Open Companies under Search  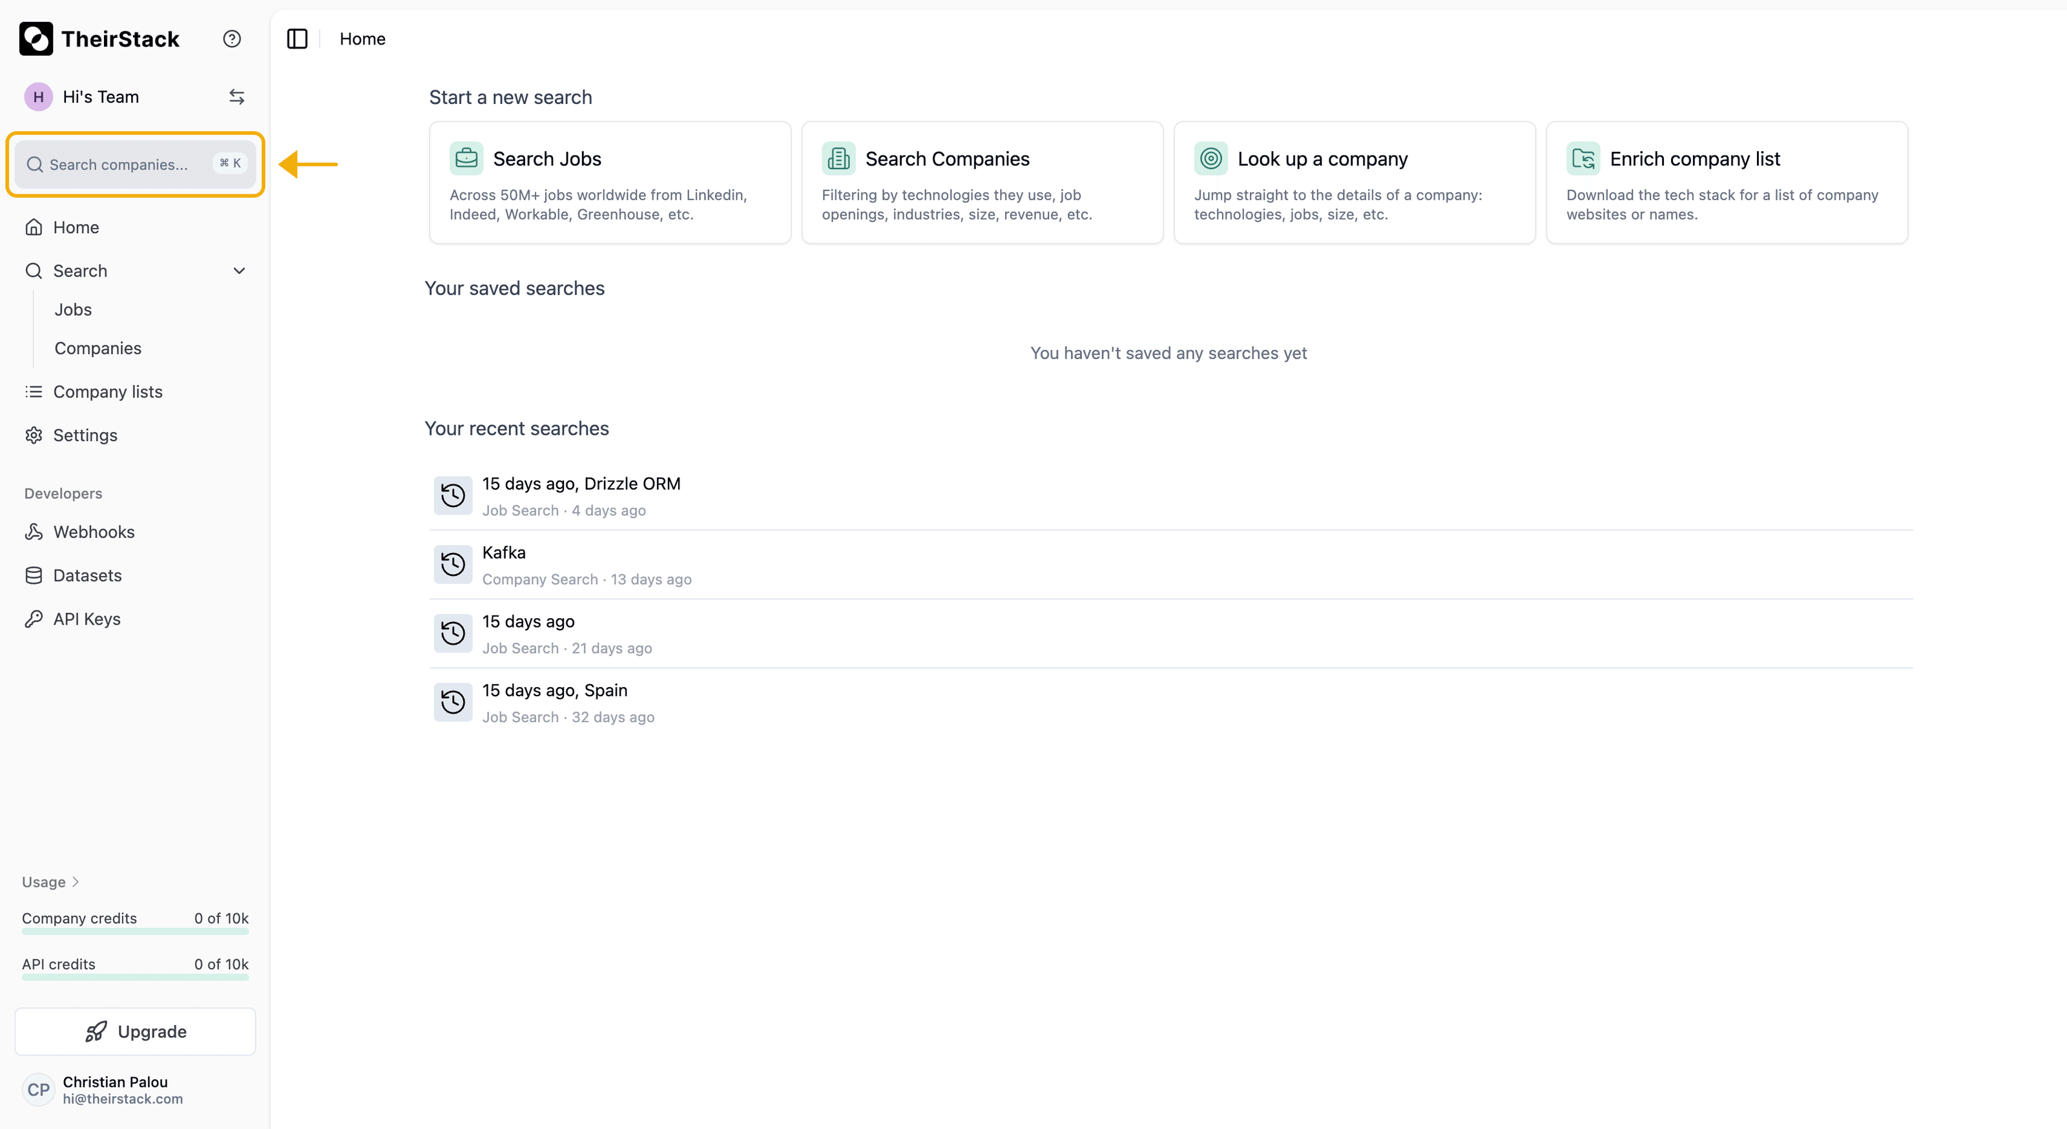(98, 348)
